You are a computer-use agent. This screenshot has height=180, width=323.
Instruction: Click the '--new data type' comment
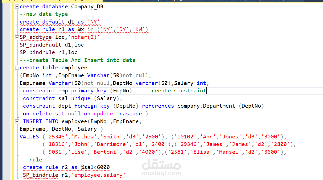(44, 14)
